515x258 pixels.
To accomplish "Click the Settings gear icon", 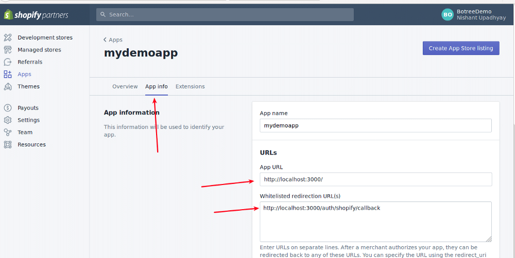I will tap(8, 120).
